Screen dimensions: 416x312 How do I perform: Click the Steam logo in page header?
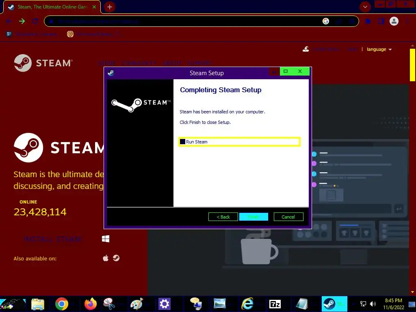pyautogui.click(x=43, y=63)
